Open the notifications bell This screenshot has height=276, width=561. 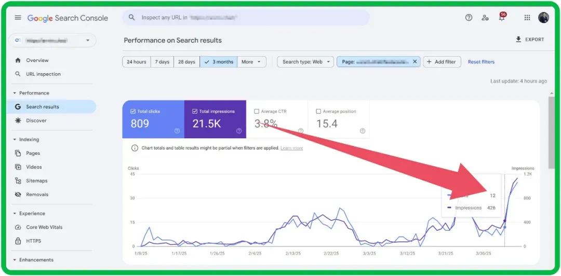(502, 18)
